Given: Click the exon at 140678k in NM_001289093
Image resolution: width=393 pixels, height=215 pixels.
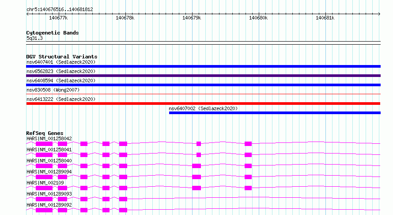Looking at the screenshot, I should (x=123, y=199).
